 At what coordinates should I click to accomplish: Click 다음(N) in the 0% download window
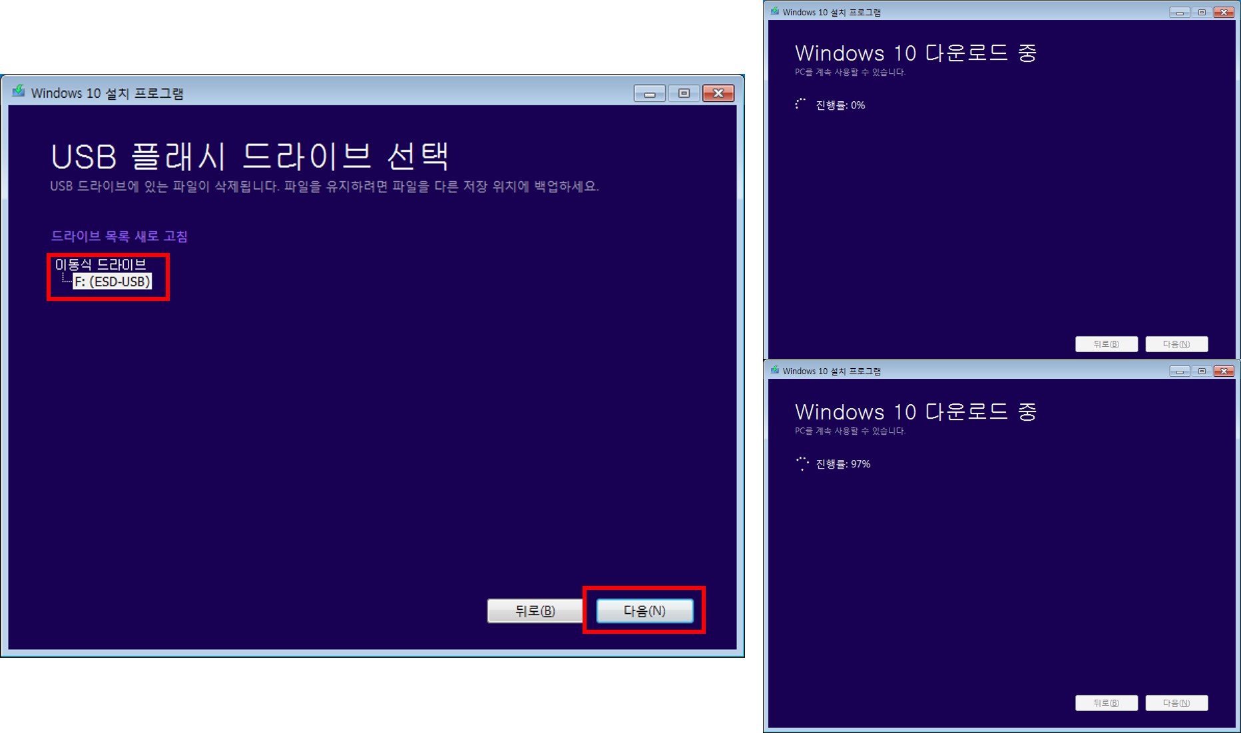point(1176,344)
